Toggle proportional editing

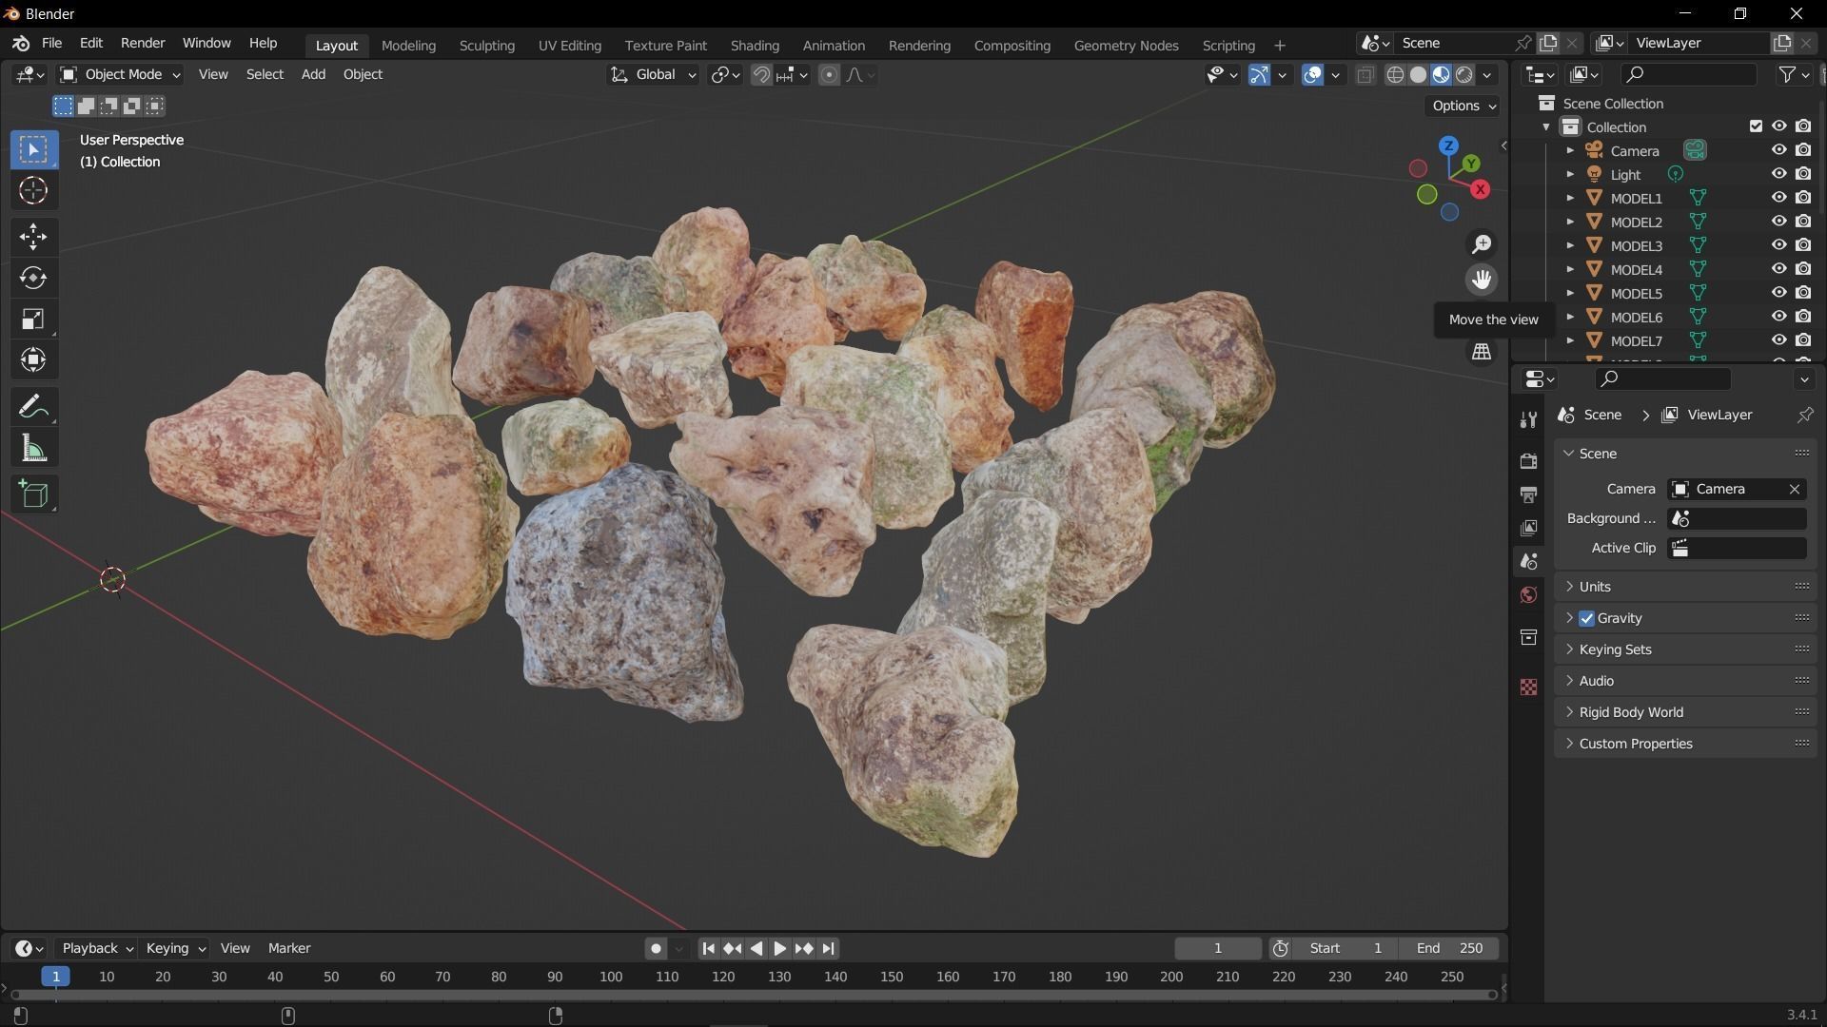[x=829, y=75]
